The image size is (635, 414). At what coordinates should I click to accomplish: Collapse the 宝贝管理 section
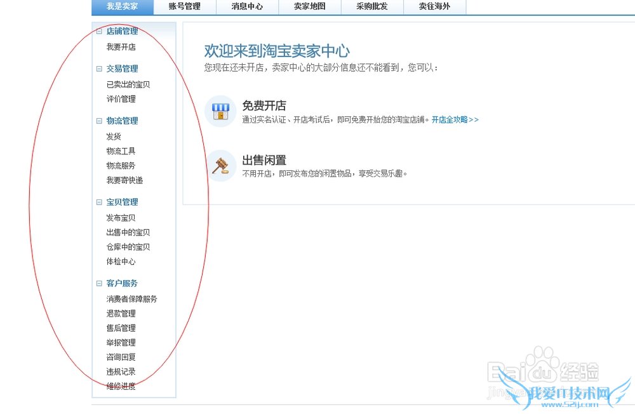pyautogui.click(x=99, y=202)
